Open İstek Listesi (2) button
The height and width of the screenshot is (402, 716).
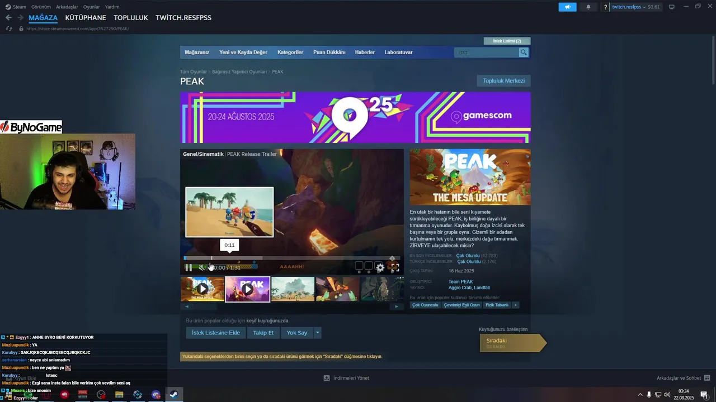point(507,41)
